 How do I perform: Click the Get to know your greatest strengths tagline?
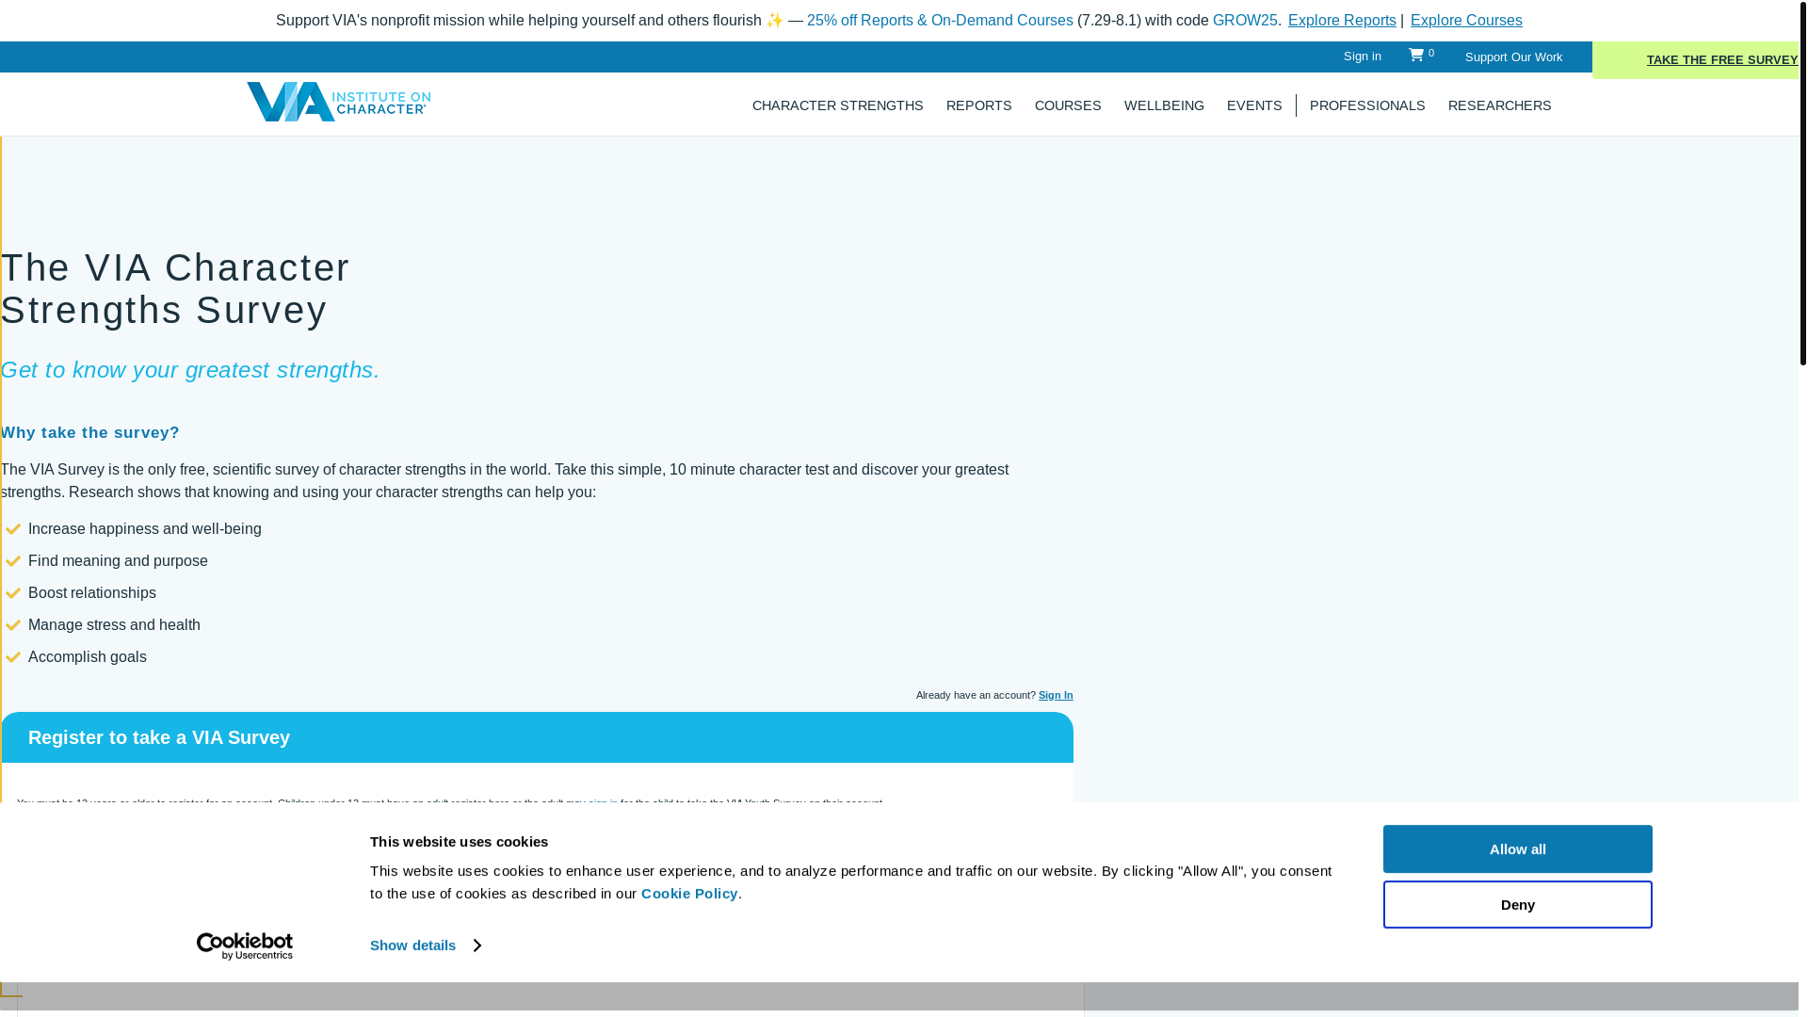pyautogui.click(x=189, y=370)
